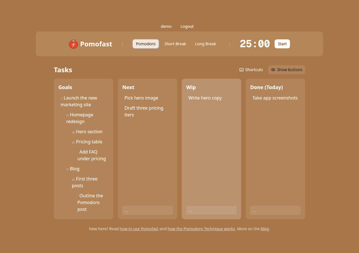Select the 'Blog' goal item
Screen dimensions: 359x253
tap(86, 169)
